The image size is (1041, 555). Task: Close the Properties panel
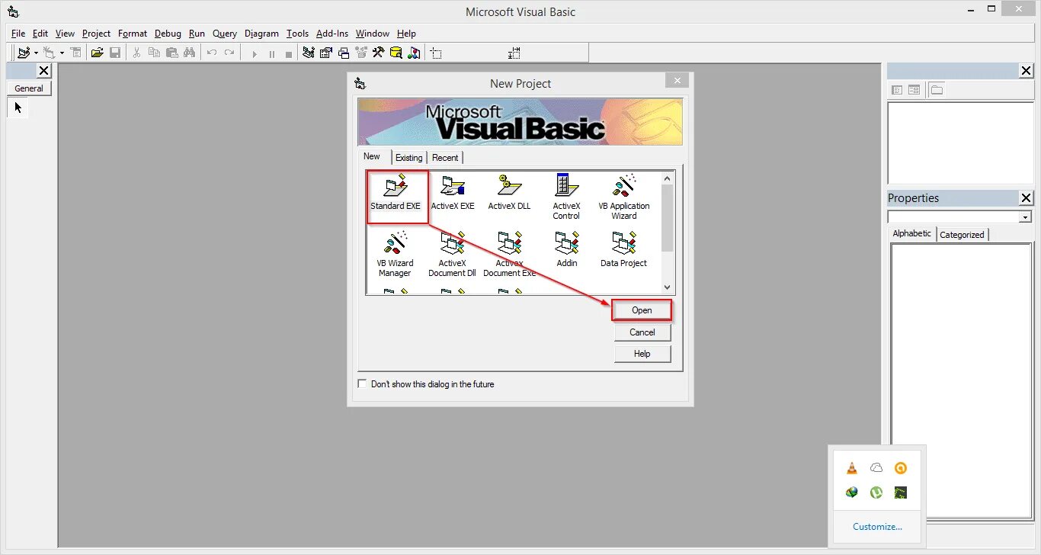click(1026, 198)
